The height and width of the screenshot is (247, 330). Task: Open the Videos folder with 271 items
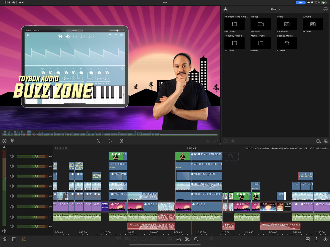tap(261, 24)
